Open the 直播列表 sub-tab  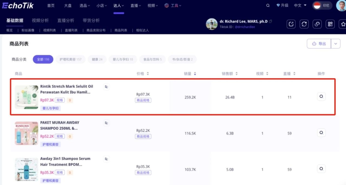pos(71,30)
